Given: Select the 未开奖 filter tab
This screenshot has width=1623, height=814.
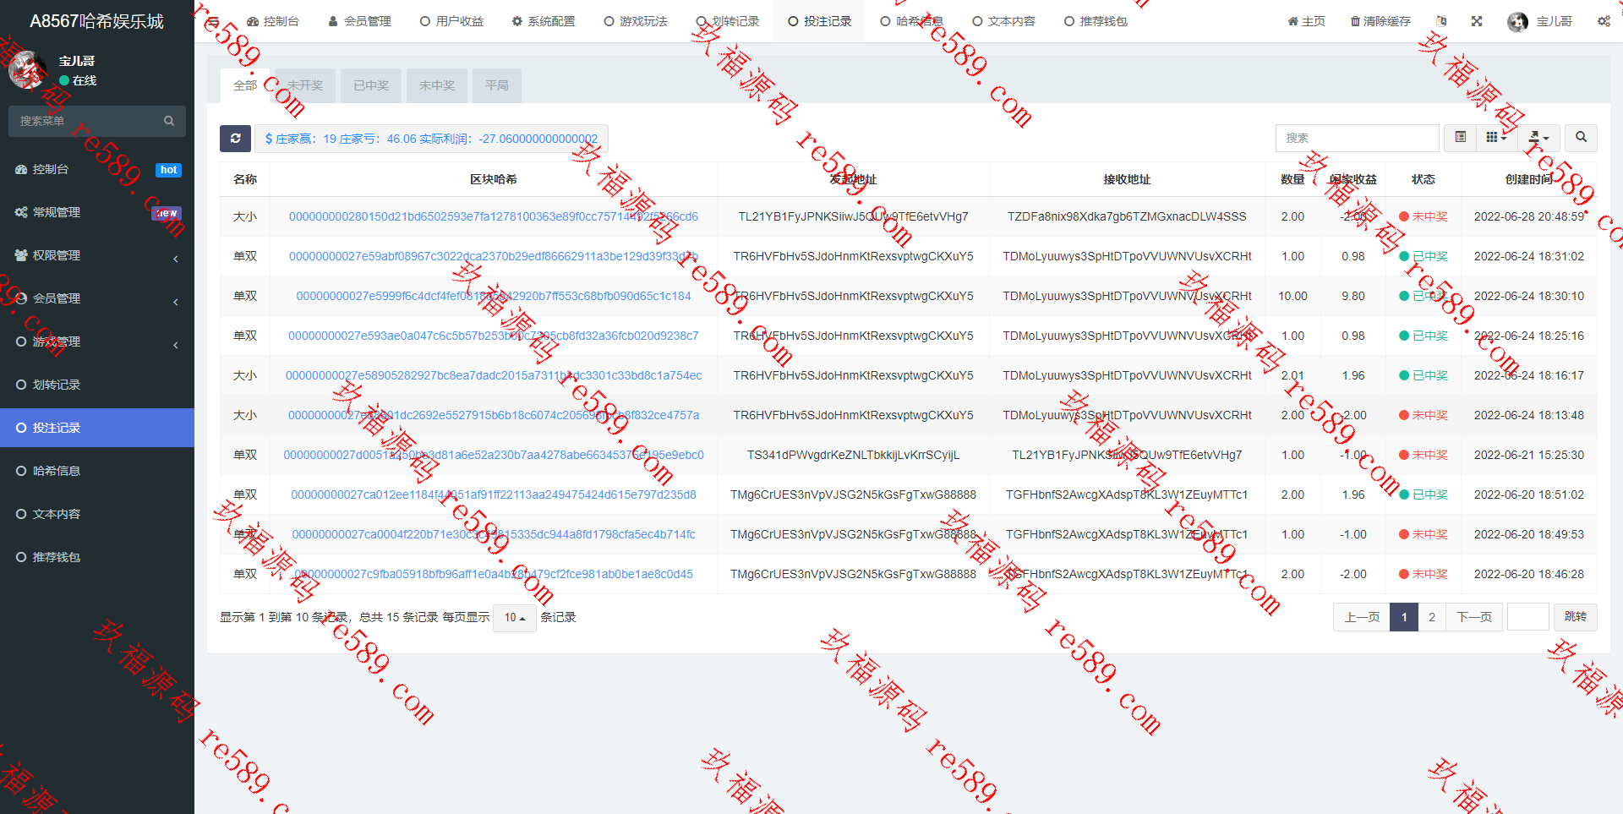Looking at the screenshot, I should [x=305, y=85].
